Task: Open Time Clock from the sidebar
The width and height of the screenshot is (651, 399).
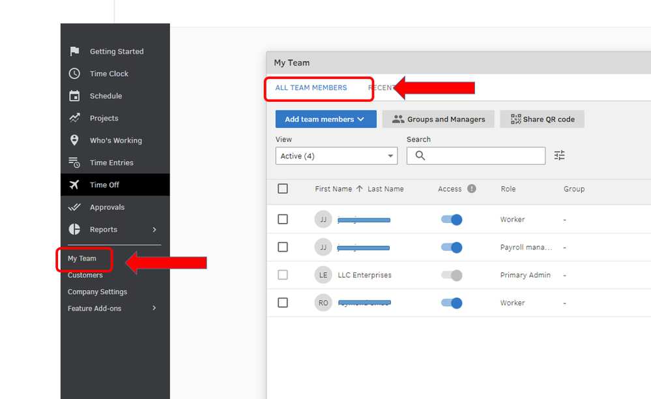Action: coord(109,74)
